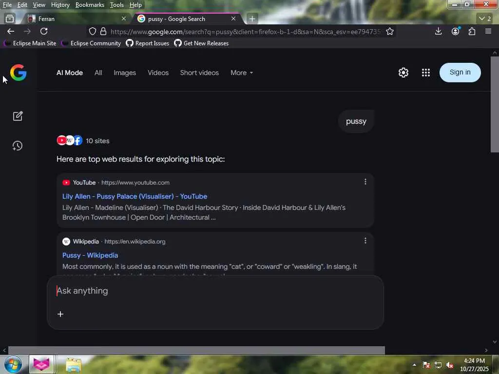
Task: Open the Windows Start button
Action: click(x=13, y=364)
